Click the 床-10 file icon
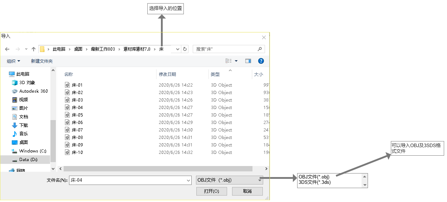Image resolution: width=447 pixels, height=202 pixels. (x=67, y=152)
